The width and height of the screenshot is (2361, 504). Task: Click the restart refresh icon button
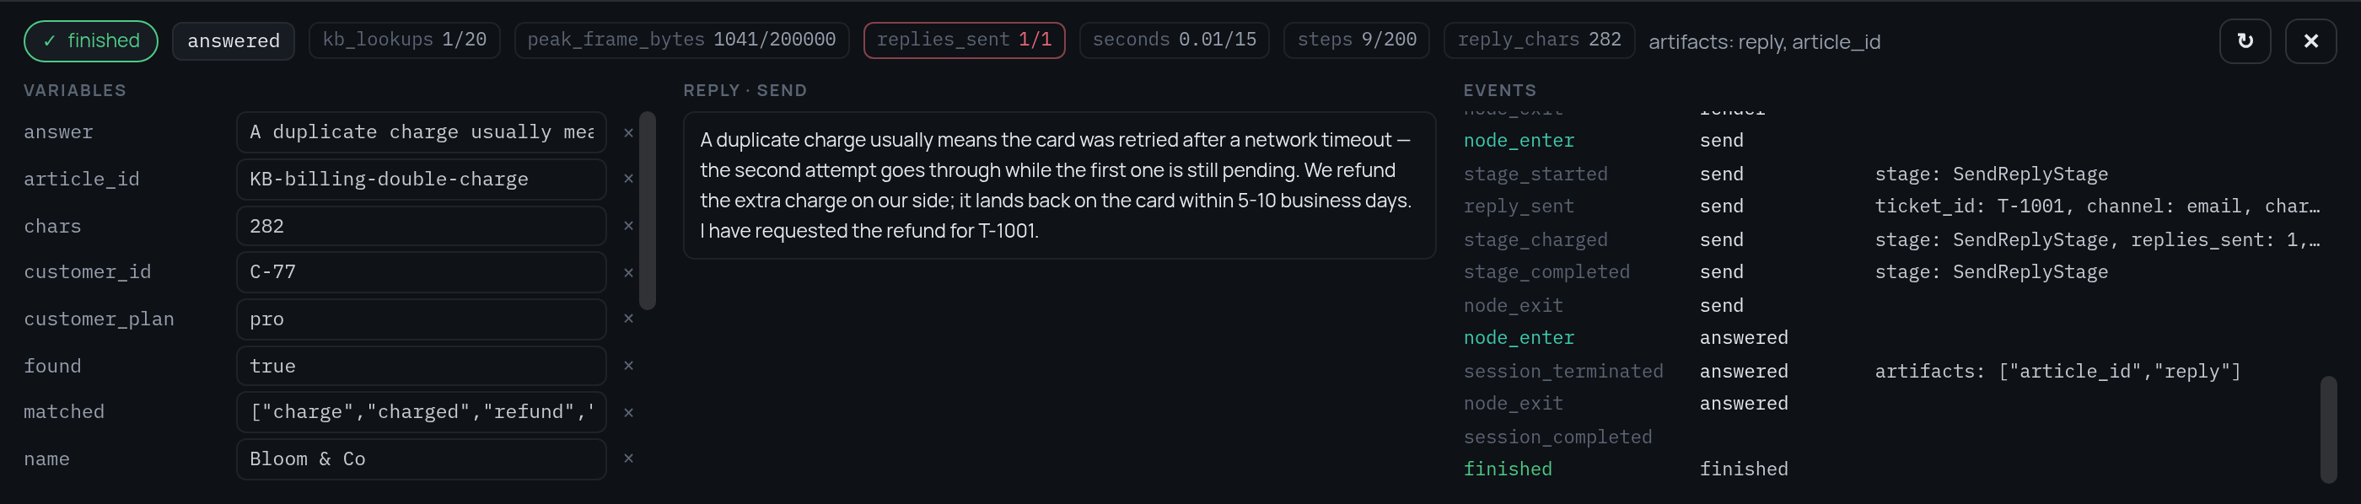click(x=2245, y=41)
